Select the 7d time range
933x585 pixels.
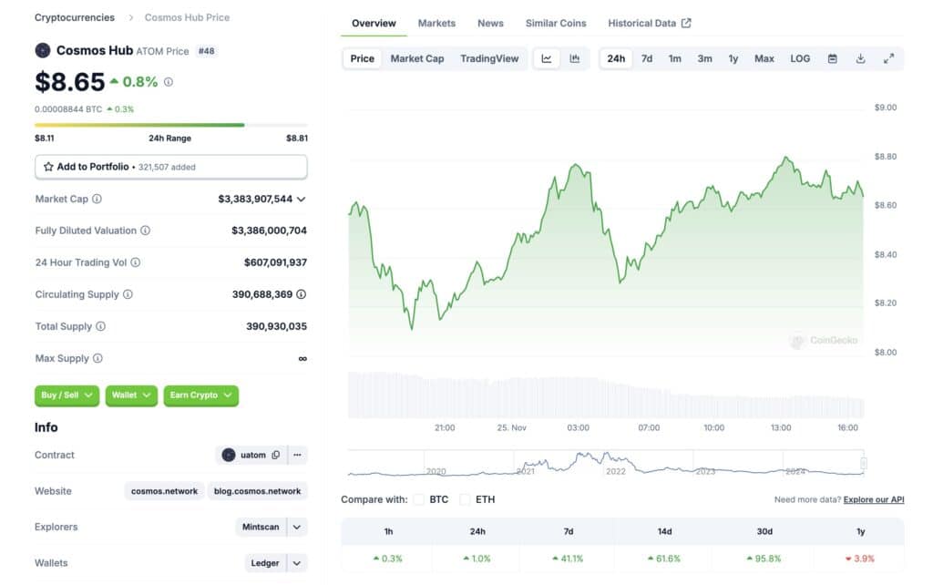pyautogui.click(x=647, y=58)
